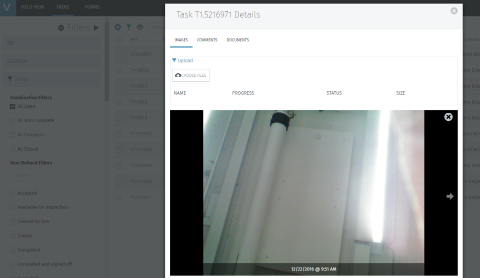The height and width of the screenshot is (278, 480).
Task: Click task reference T14185.10
Action: point(139,70)
